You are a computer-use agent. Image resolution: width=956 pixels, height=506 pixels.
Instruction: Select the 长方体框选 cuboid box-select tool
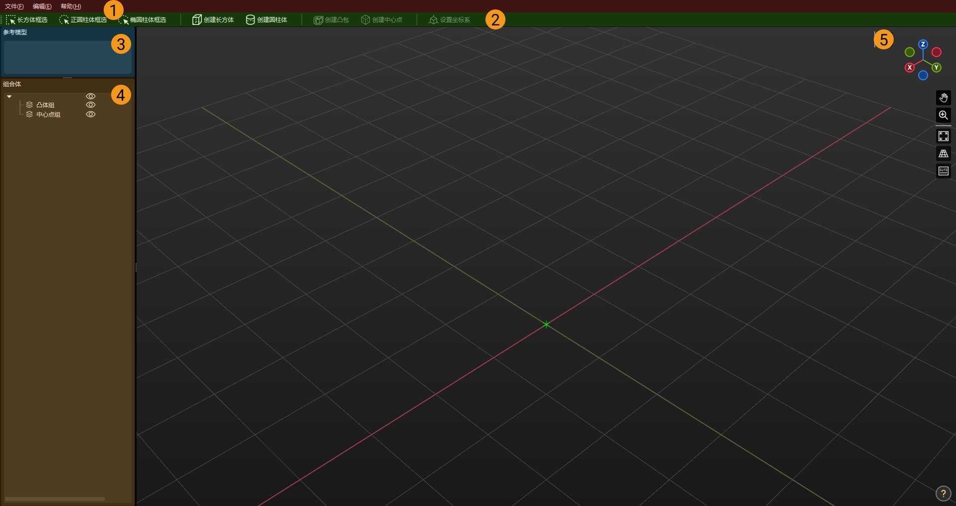(28, 20)
